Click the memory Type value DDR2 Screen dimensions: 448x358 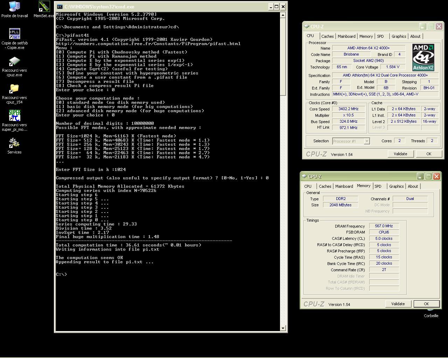pos(341,199)
